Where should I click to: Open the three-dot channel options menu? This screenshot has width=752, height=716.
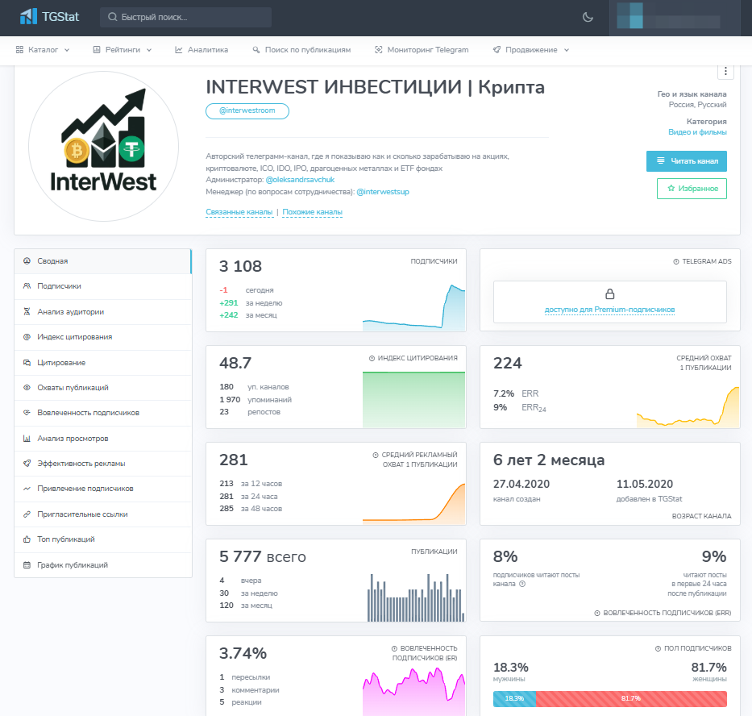725,72
